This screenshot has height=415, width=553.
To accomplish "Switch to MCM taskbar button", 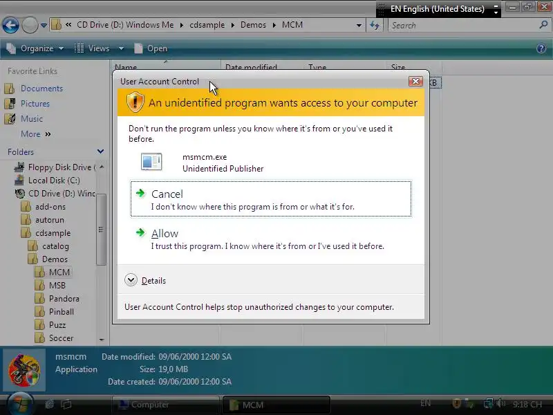I will (276, 405).
